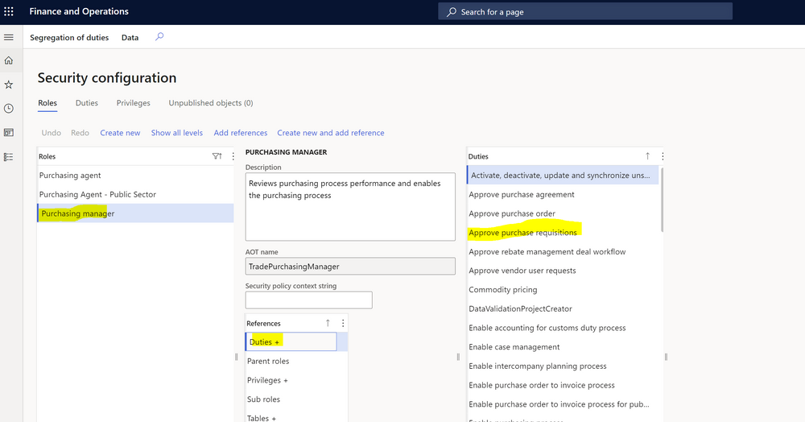The image size is (805, 422).
Task: Select Enable purchase order to invoice process
Action: pyautogui.click(x=563, y=385)
